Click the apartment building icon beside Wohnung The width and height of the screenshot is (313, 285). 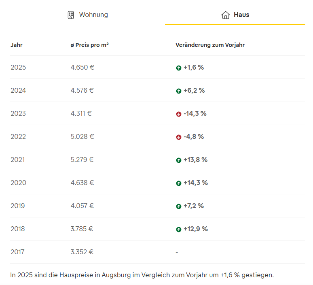point(71,15)
